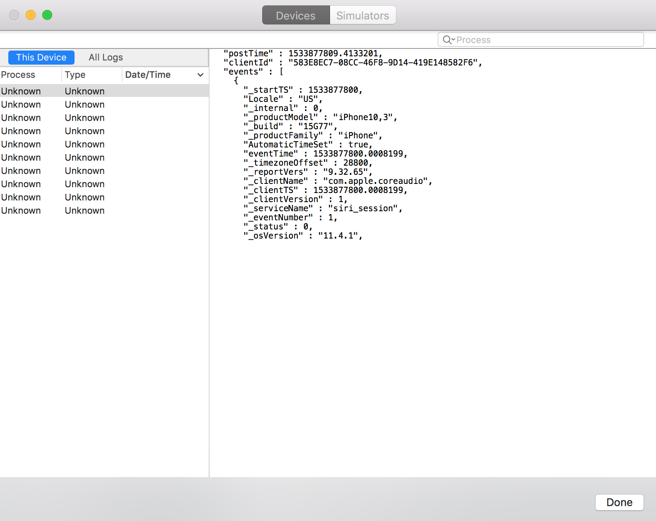This screenshot has height=521, width=656.
Task: Click the "_serviceName" siri_session line
Action: click(323, 208)
